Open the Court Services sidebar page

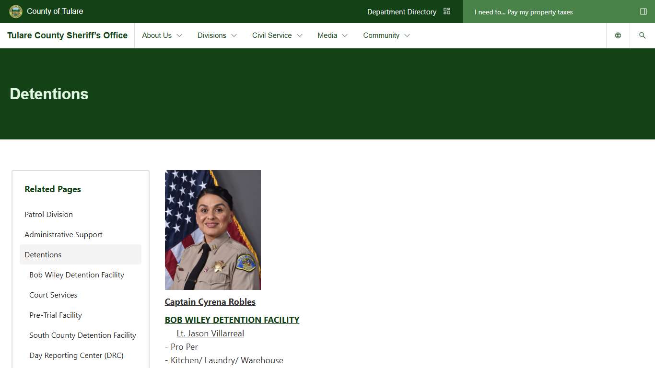[x=53, y=295]
